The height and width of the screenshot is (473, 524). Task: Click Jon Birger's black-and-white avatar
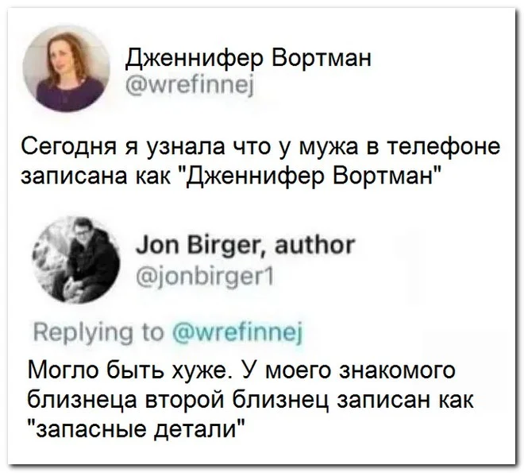coord(77,260)
